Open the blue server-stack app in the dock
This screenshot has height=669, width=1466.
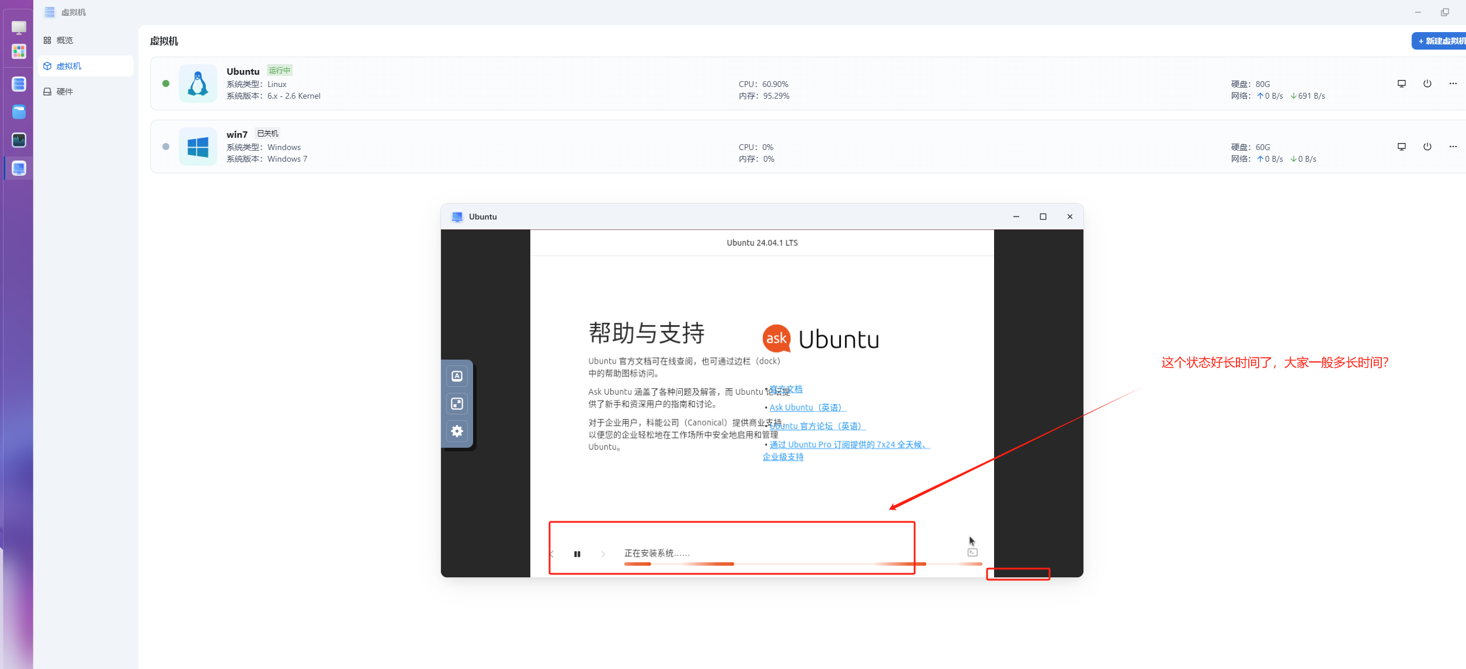point(19,84)
